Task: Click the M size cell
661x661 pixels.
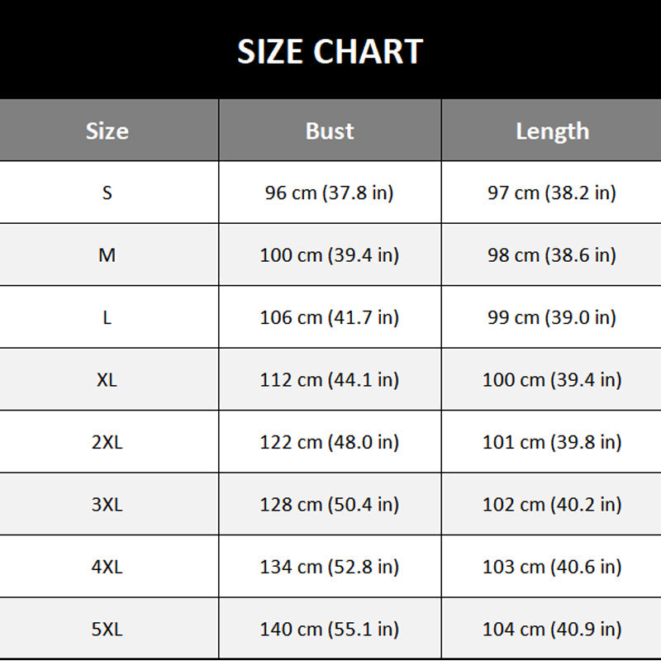Action: click(107, 255)
